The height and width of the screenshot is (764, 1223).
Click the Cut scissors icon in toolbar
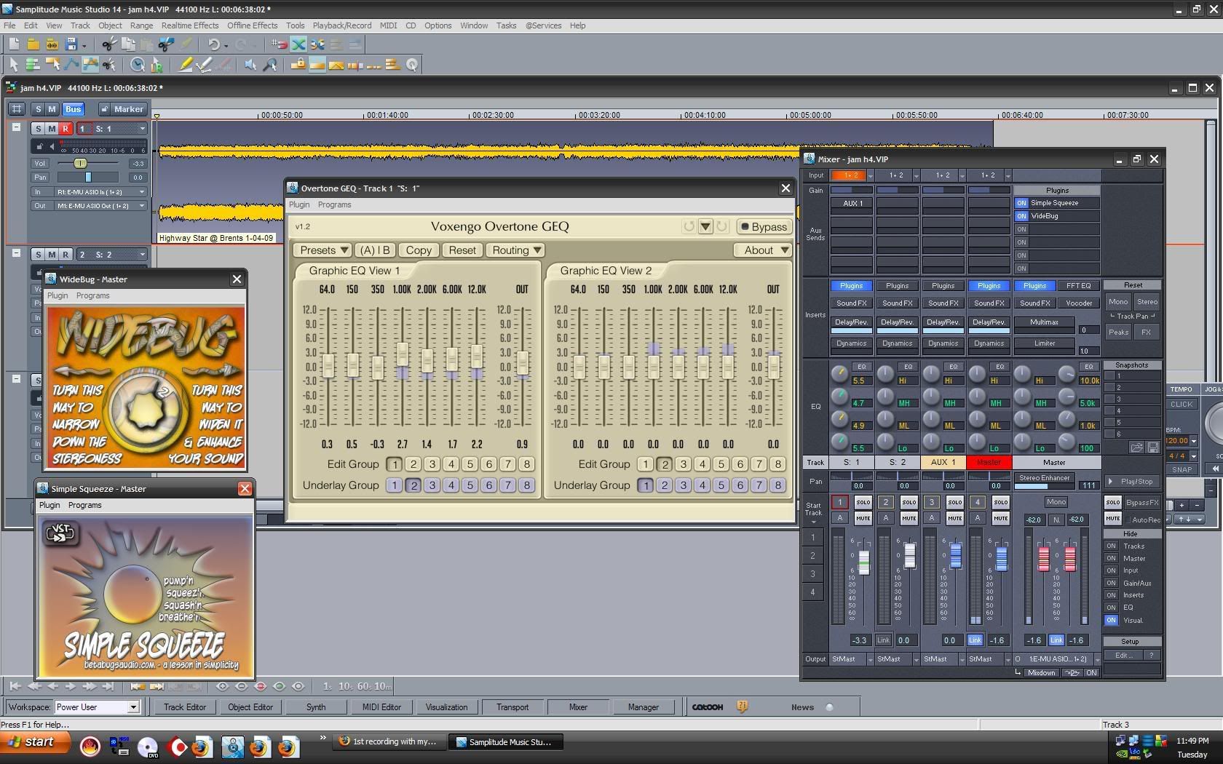(x=108, y=45)
